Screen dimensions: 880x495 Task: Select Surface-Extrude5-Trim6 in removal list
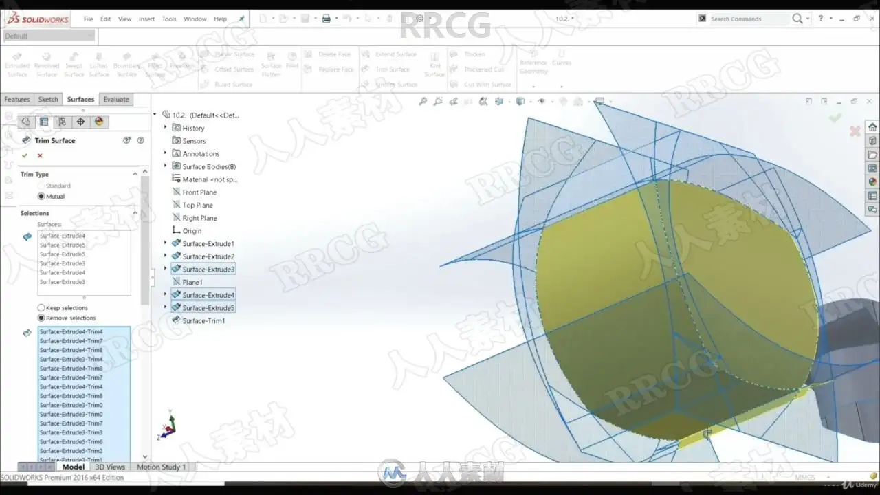click(x=71, y=441)
